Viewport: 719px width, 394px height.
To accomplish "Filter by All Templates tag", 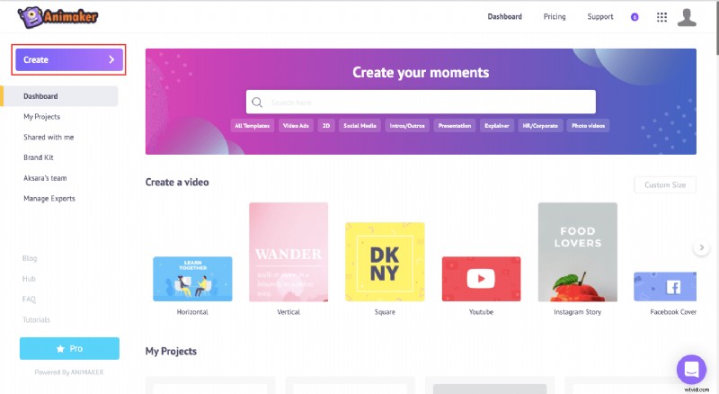I will (x=253, y=126).
